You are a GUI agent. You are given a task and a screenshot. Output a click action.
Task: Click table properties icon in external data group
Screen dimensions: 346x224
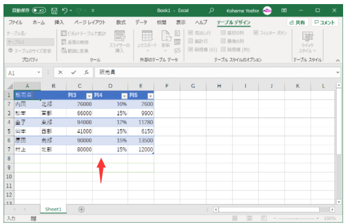coord(177,33)
